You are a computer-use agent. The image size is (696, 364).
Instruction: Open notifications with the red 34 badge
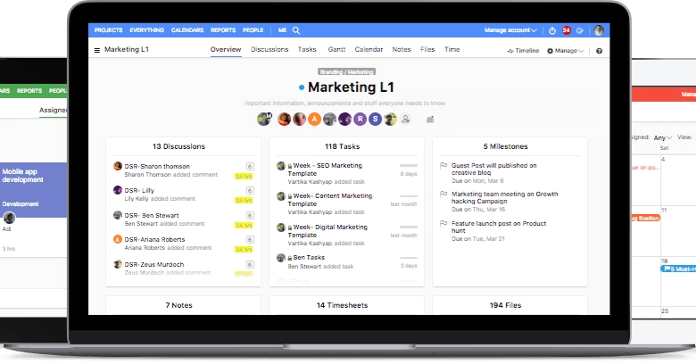tap(566, 30)
